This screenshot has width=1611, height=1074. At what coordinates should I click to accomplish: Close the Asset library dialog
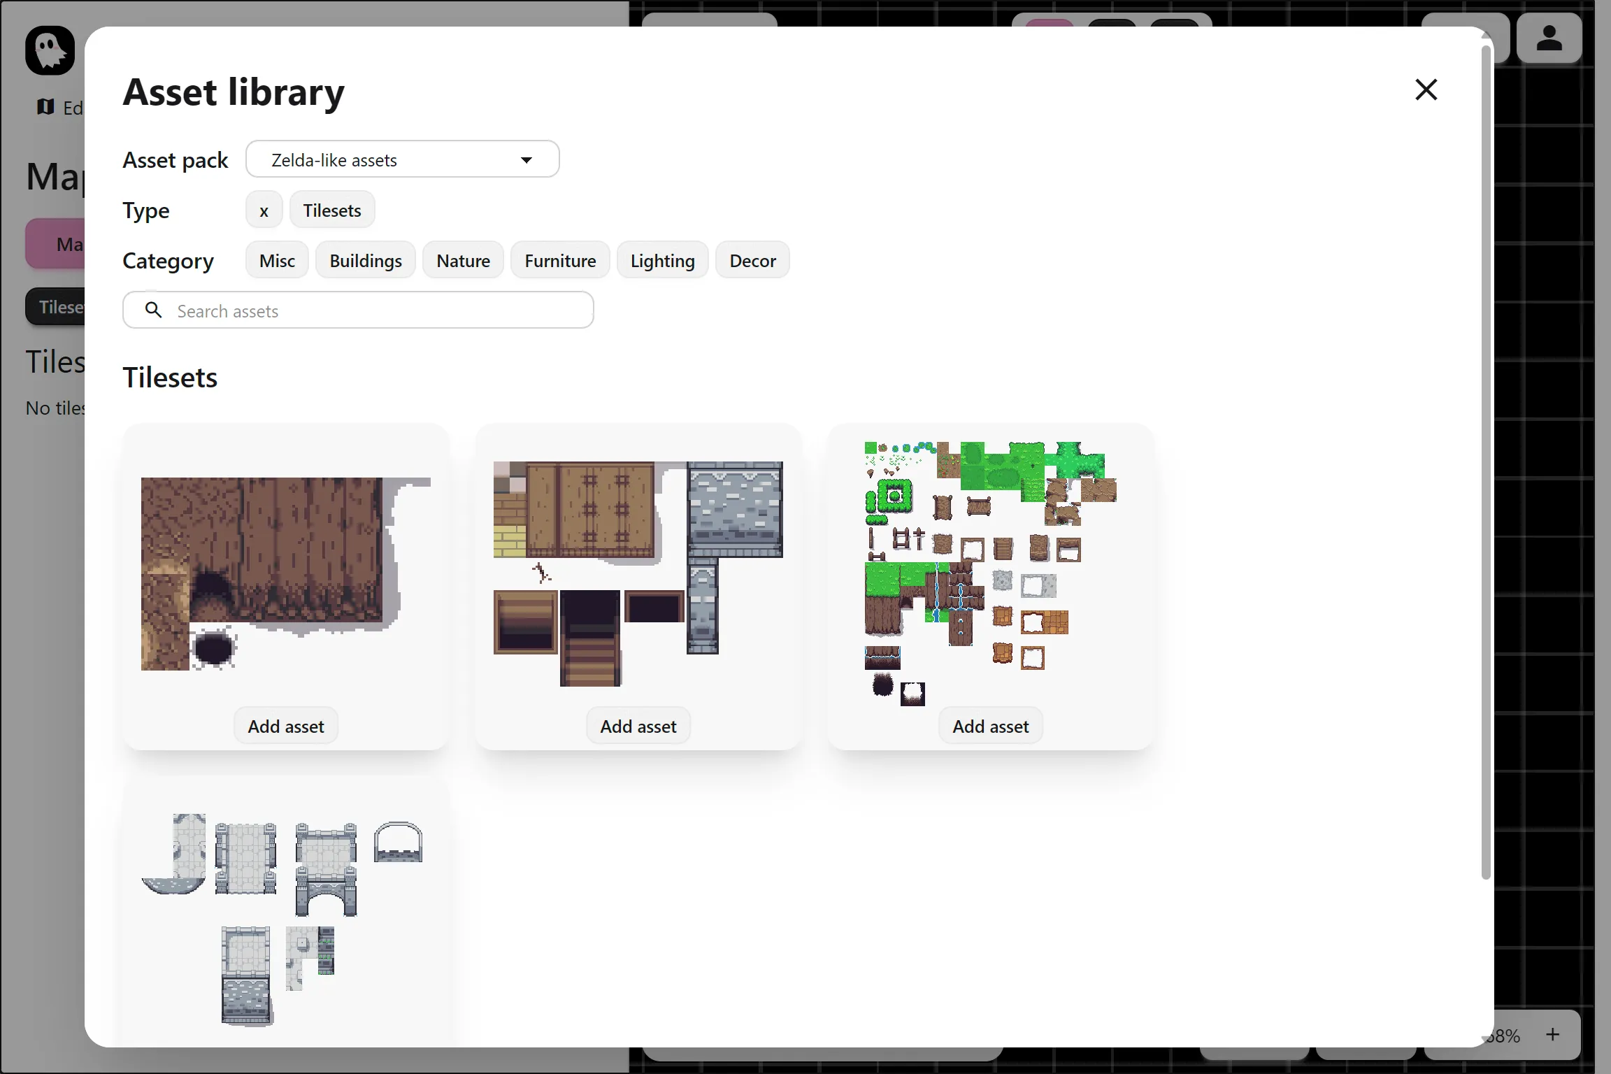1426,89
